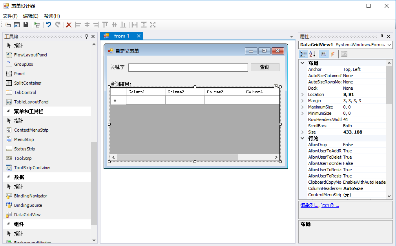Click the DataGridView horizontal scrollbar
This screenshot has width=396, height=246.
(x=177, y=157)
